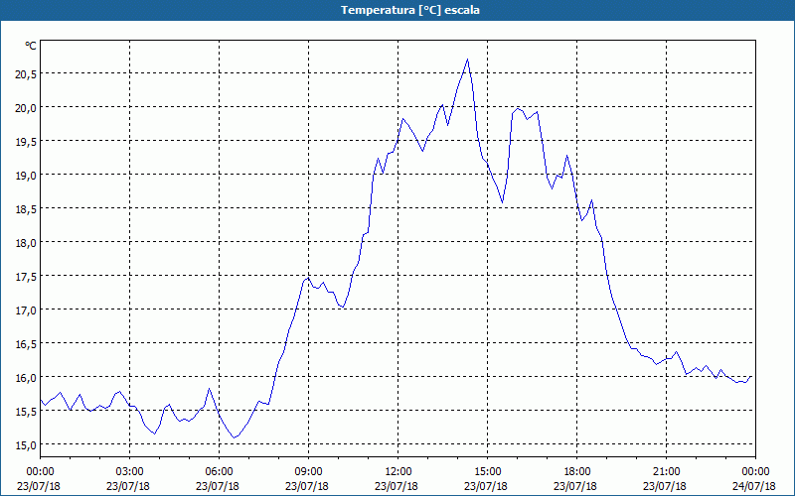The width and height of the screenshot is (795, 496).
Task: Click the "Temperatura [°C] escala" chart title
Action: (410, 10)
